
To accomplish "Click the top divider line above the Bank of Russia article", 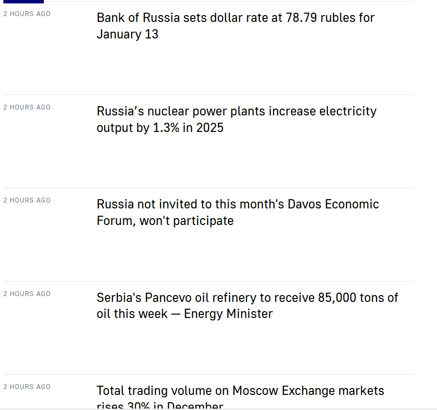I will 229,1.
